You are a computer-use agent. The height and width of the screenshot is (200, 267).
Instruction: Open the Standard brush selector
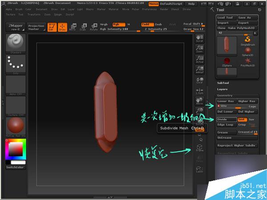pyautogui.click(x=16, y=44)
